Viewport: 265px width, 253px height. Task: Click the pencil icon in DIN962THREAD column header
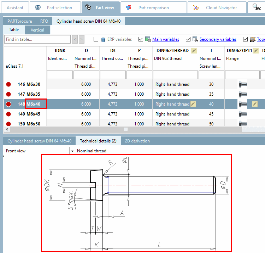(x=194, y=51)
